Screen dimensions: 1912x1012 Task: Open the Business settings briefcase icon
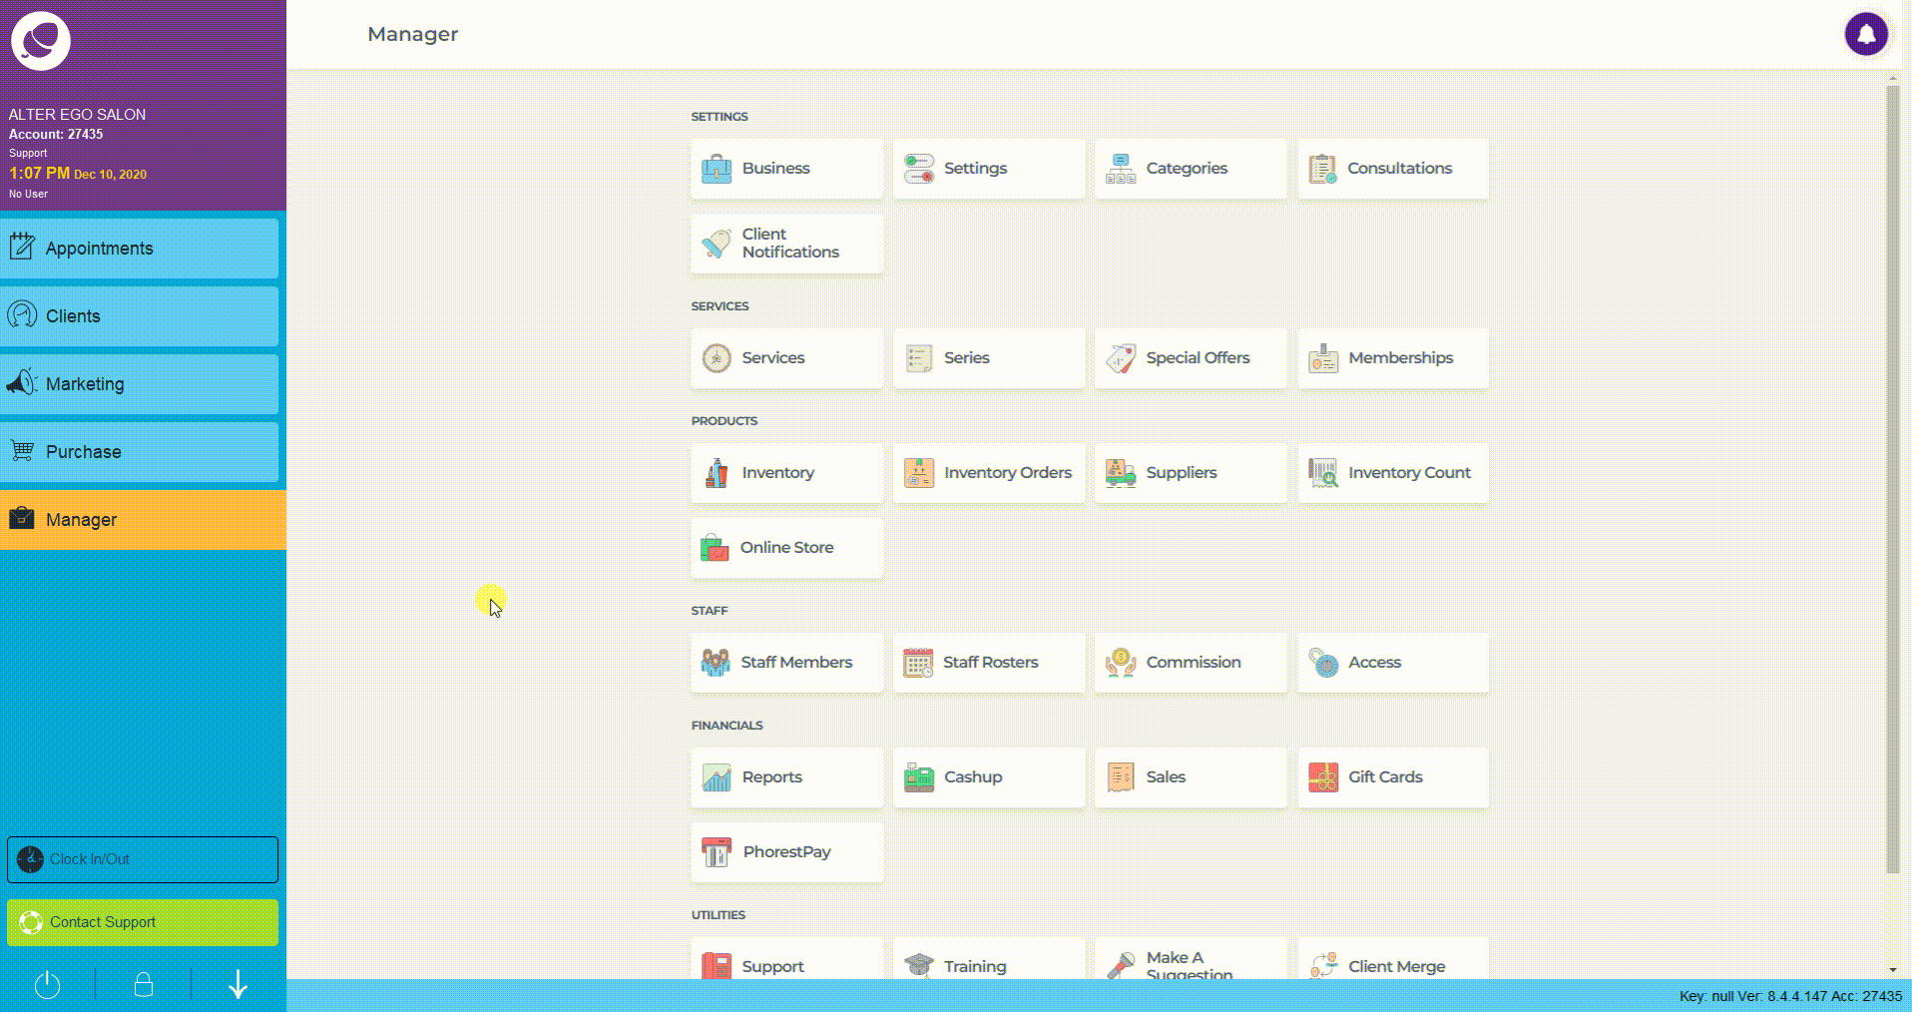(x=716, y=169)
